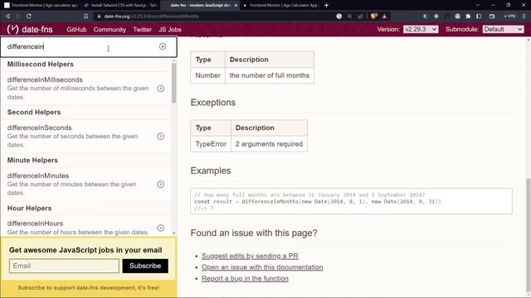Go back with browser back arrow

coord(7,16)
